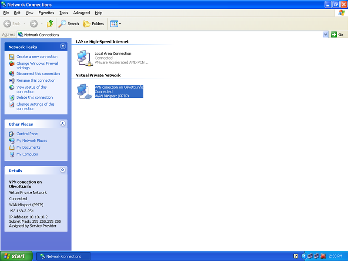Open the Tools menu
Image resolution: width=348 pixels, height=261 pixels.
pyautogui.click(x=64, y=13)
